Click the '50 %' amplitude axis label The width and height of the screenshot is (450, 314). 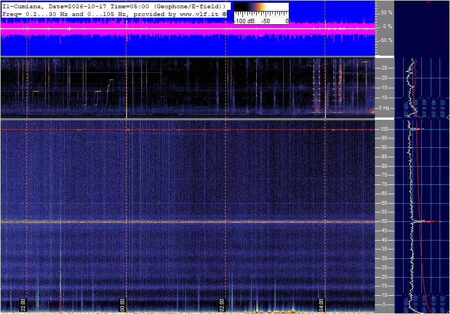pyautogui.click(x=387, y=13)
